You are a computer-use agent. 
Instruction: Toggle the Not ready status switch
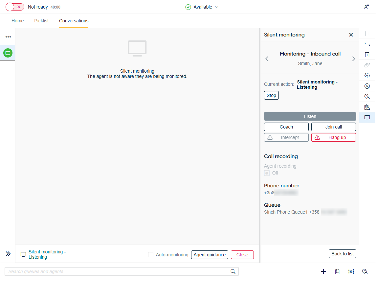pyautogui.click(x=15, y=7)
